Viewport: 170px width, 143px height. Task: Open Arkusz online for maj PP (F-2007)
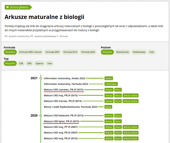click(x=131, y=127)
